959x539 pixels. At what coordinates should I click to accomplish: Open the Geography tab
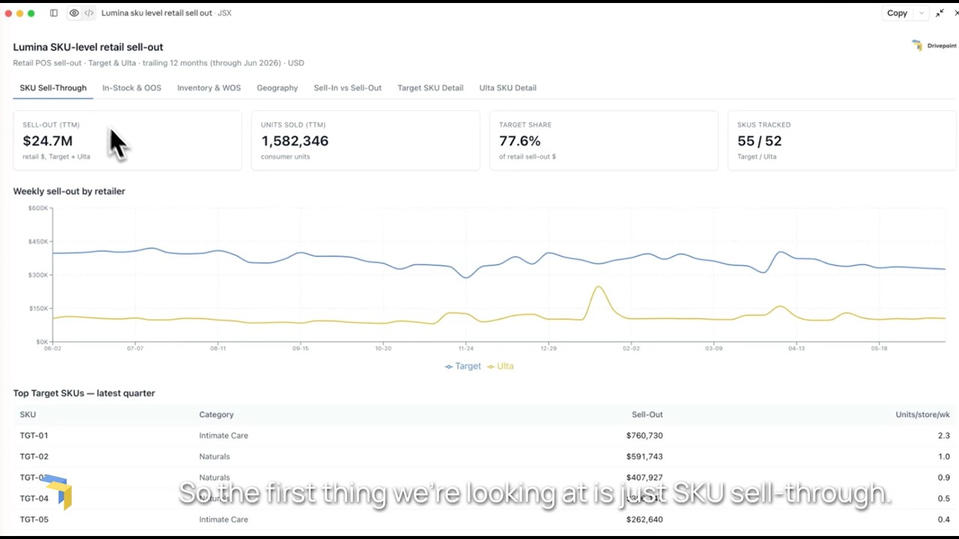277,88
